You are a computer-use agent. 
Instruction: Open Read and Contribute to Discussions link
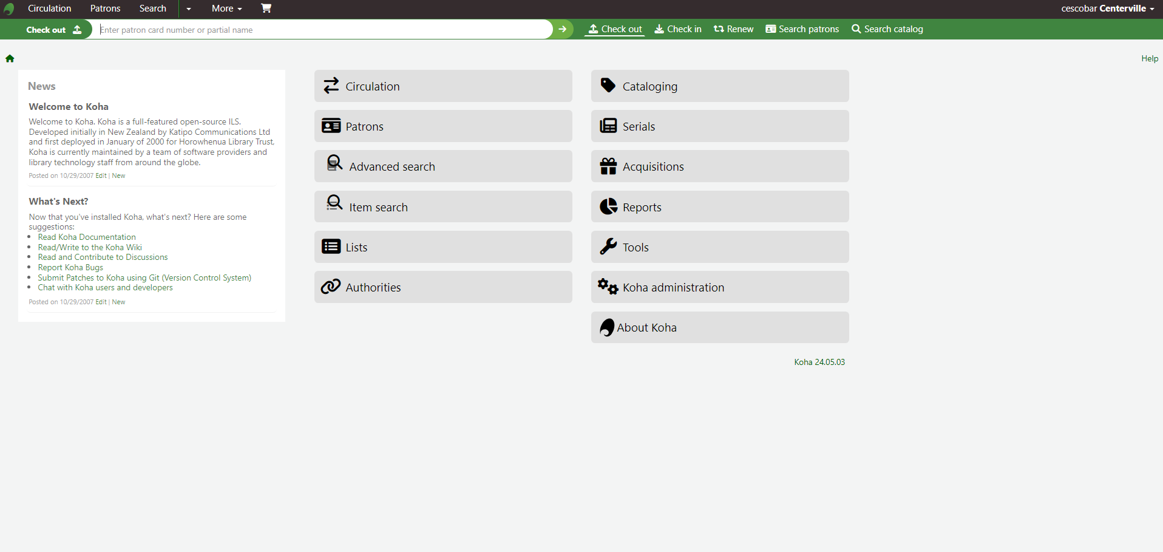[103, 257]
